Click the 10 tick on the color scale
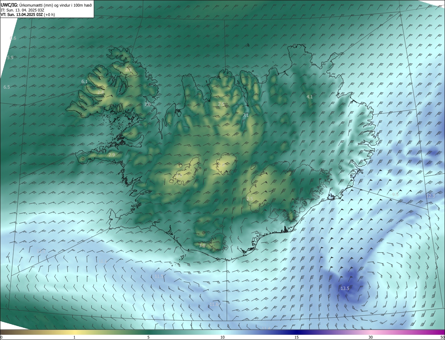 click(x=222, y=337)
